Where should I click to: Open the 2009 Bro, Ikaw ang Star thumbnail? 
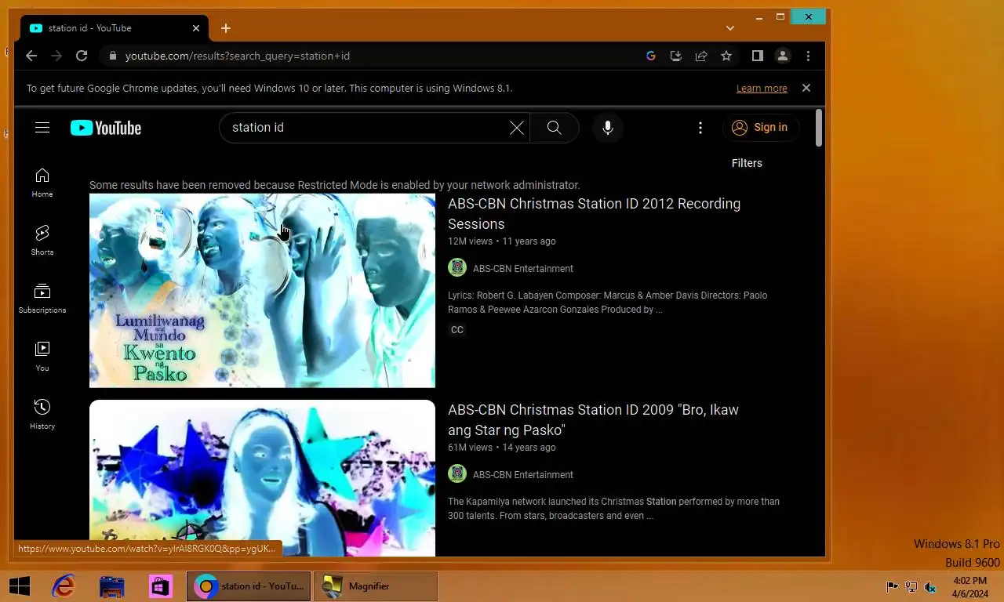coord(262,478)
